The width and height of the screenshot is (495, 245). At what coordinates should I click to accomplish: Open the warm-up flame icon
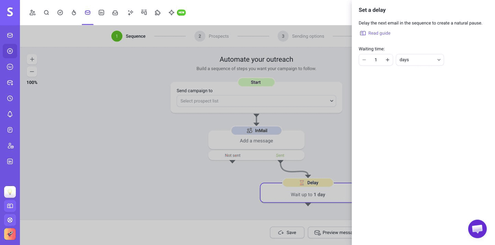[x=74, y=13]
